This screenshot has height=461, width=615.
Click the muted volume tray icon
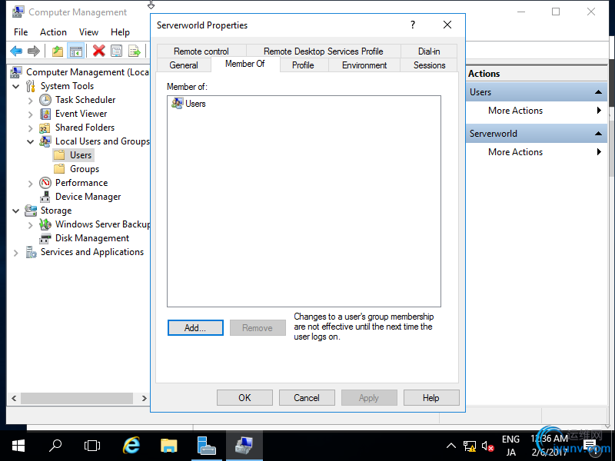tap(487, 446)
